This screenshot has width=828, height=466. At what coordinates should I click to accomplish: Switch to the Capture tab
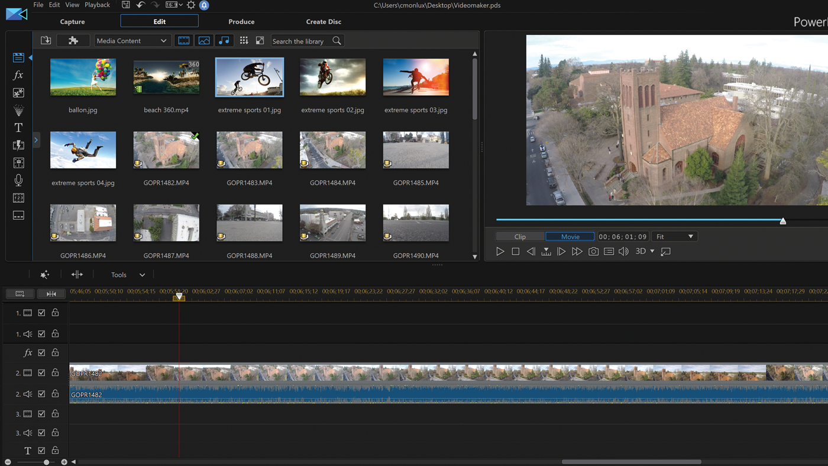click(73, 21)
